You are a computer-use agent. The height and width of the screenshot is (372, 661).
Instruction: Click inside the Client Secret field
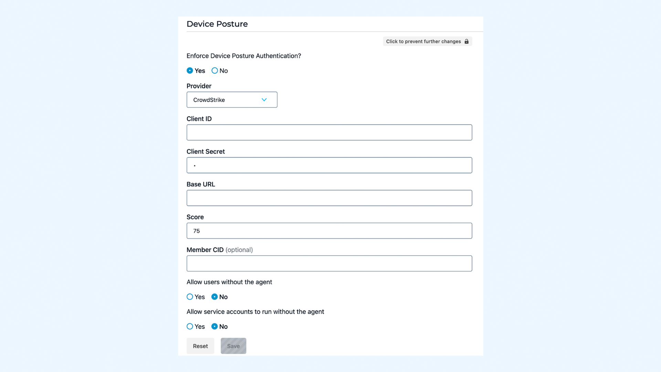[x=329, y=165]
